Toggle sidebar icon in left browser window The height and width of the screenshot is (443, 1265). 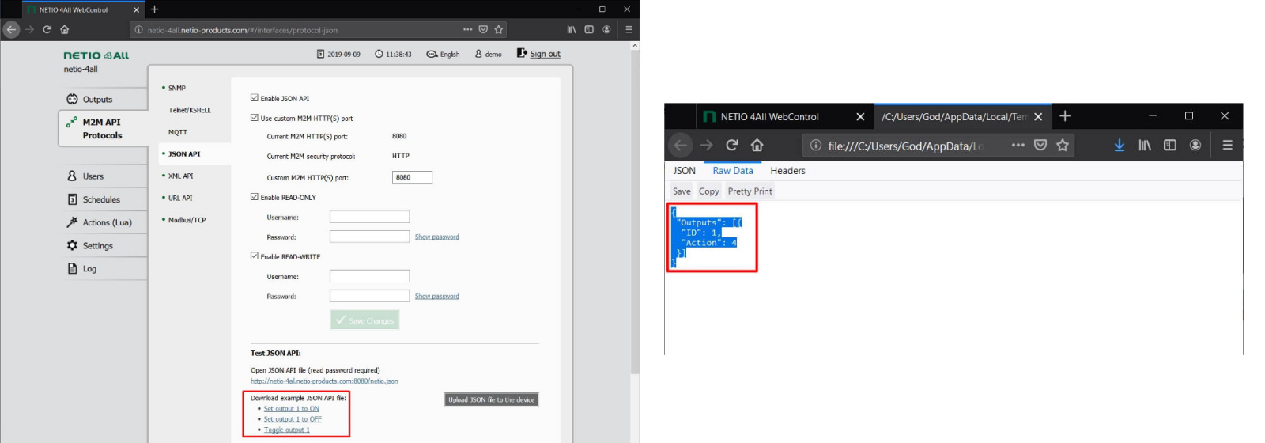click(589, 29)
